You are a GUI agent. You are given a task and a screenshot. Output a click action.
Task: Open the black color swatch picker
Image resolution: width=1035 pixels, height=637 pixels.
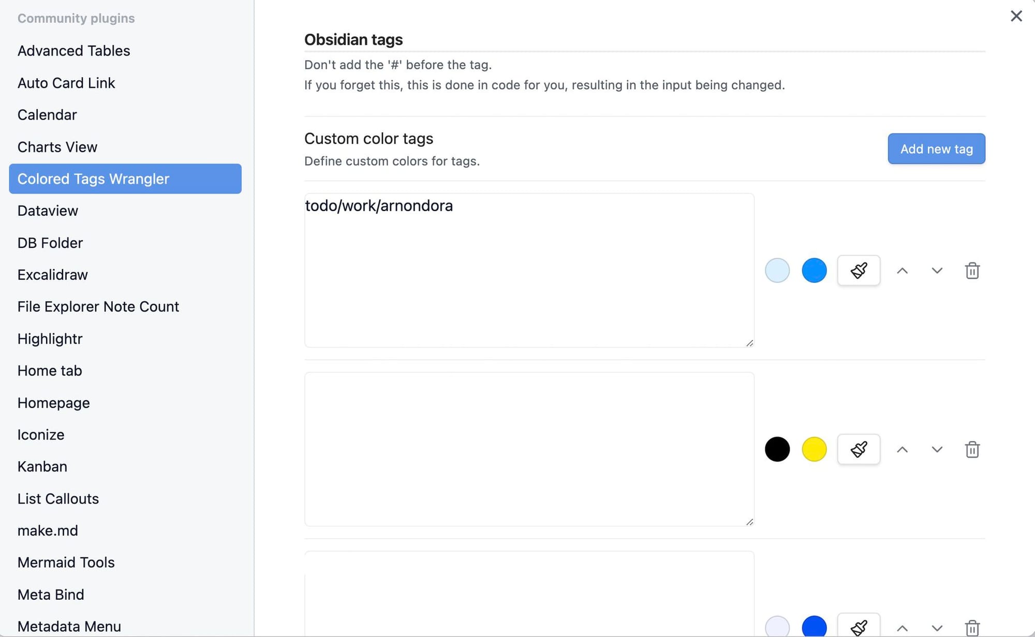point(777,449)
